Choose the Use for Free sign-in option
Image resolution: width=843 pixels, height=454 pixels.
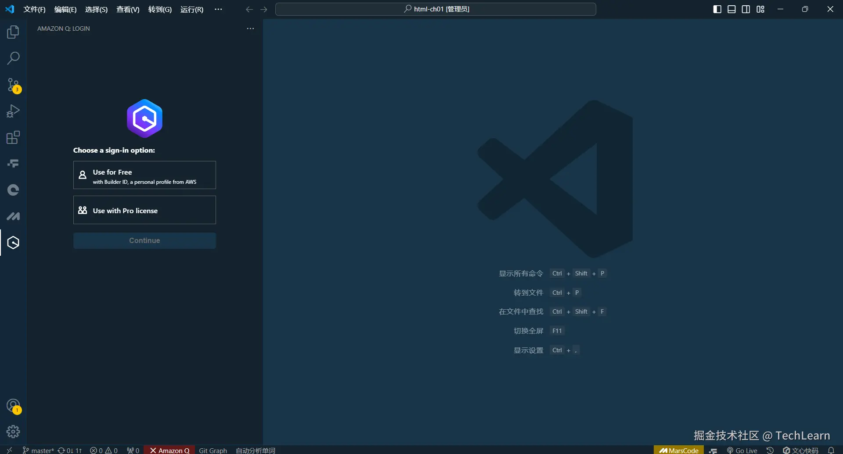coord(144,175)
